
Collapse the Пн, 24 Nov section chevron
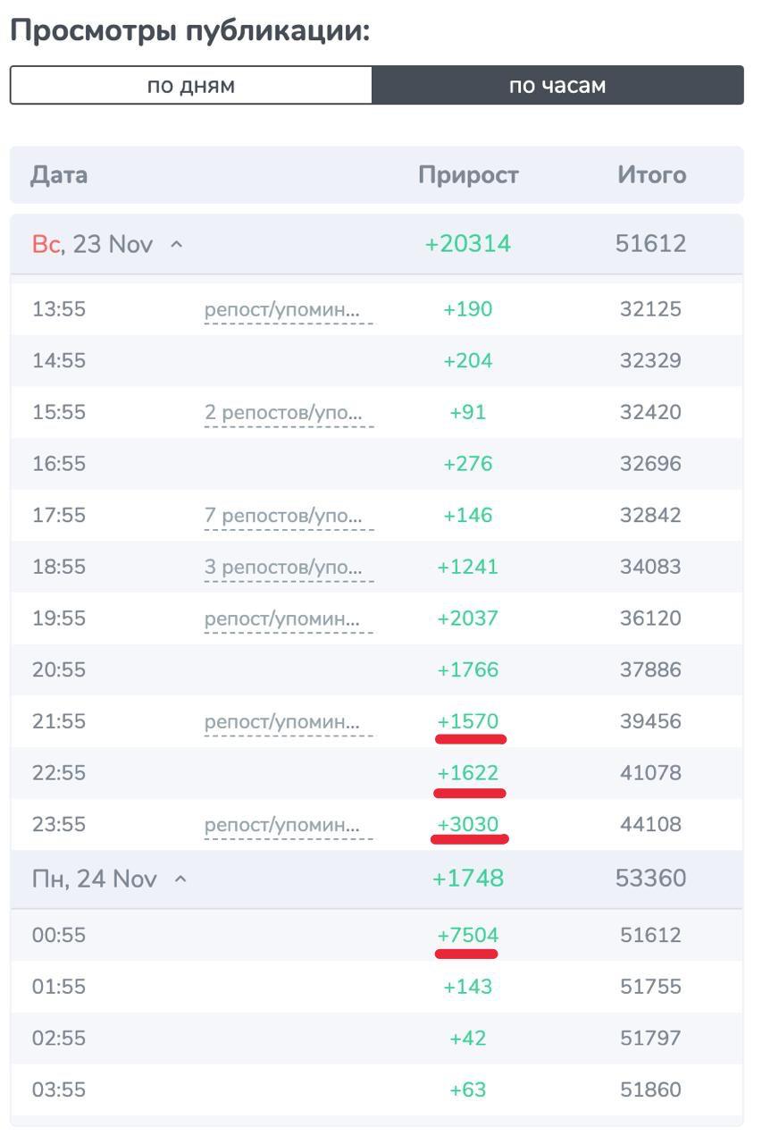(180, 879)
